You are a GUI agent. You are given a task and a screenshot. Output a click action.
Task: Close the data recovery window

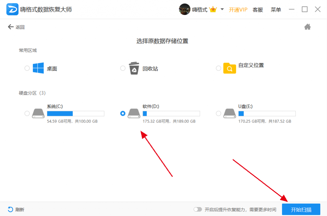[x=318, y=9]
